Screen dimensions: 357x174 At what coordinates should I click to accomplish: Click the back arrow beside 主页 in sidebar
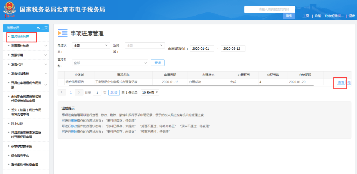(38, 28)
